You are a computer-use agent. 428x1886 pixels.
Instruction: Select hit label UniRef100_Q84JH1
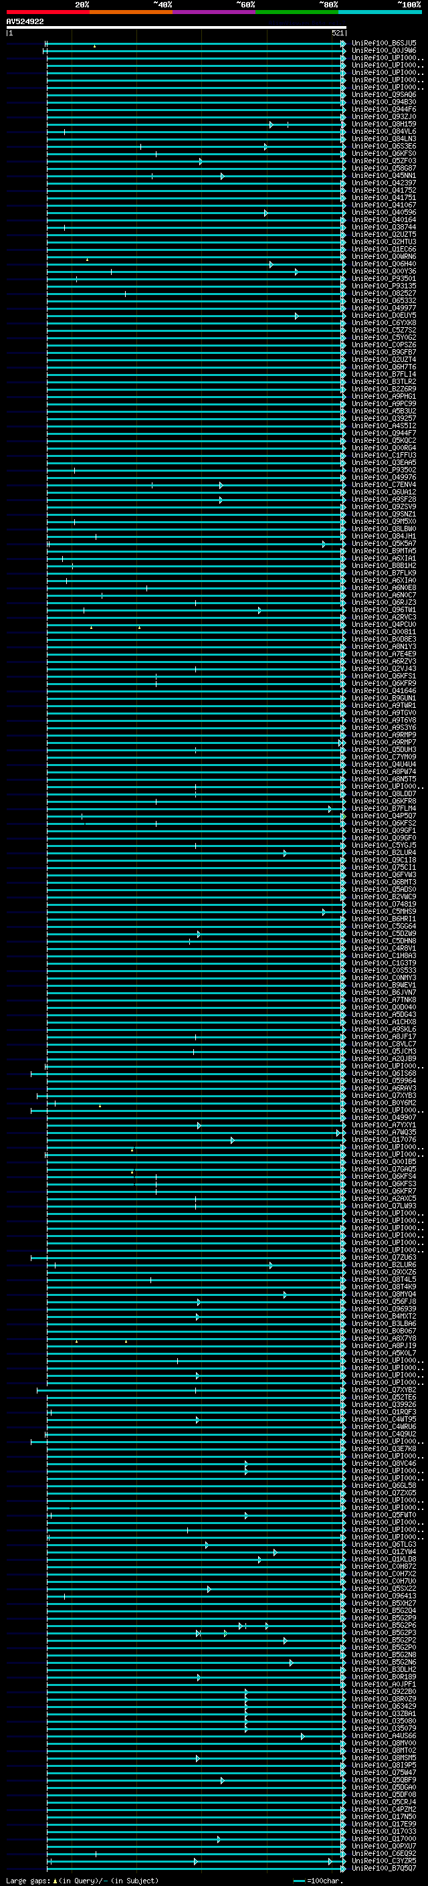[x=383, y=536]
